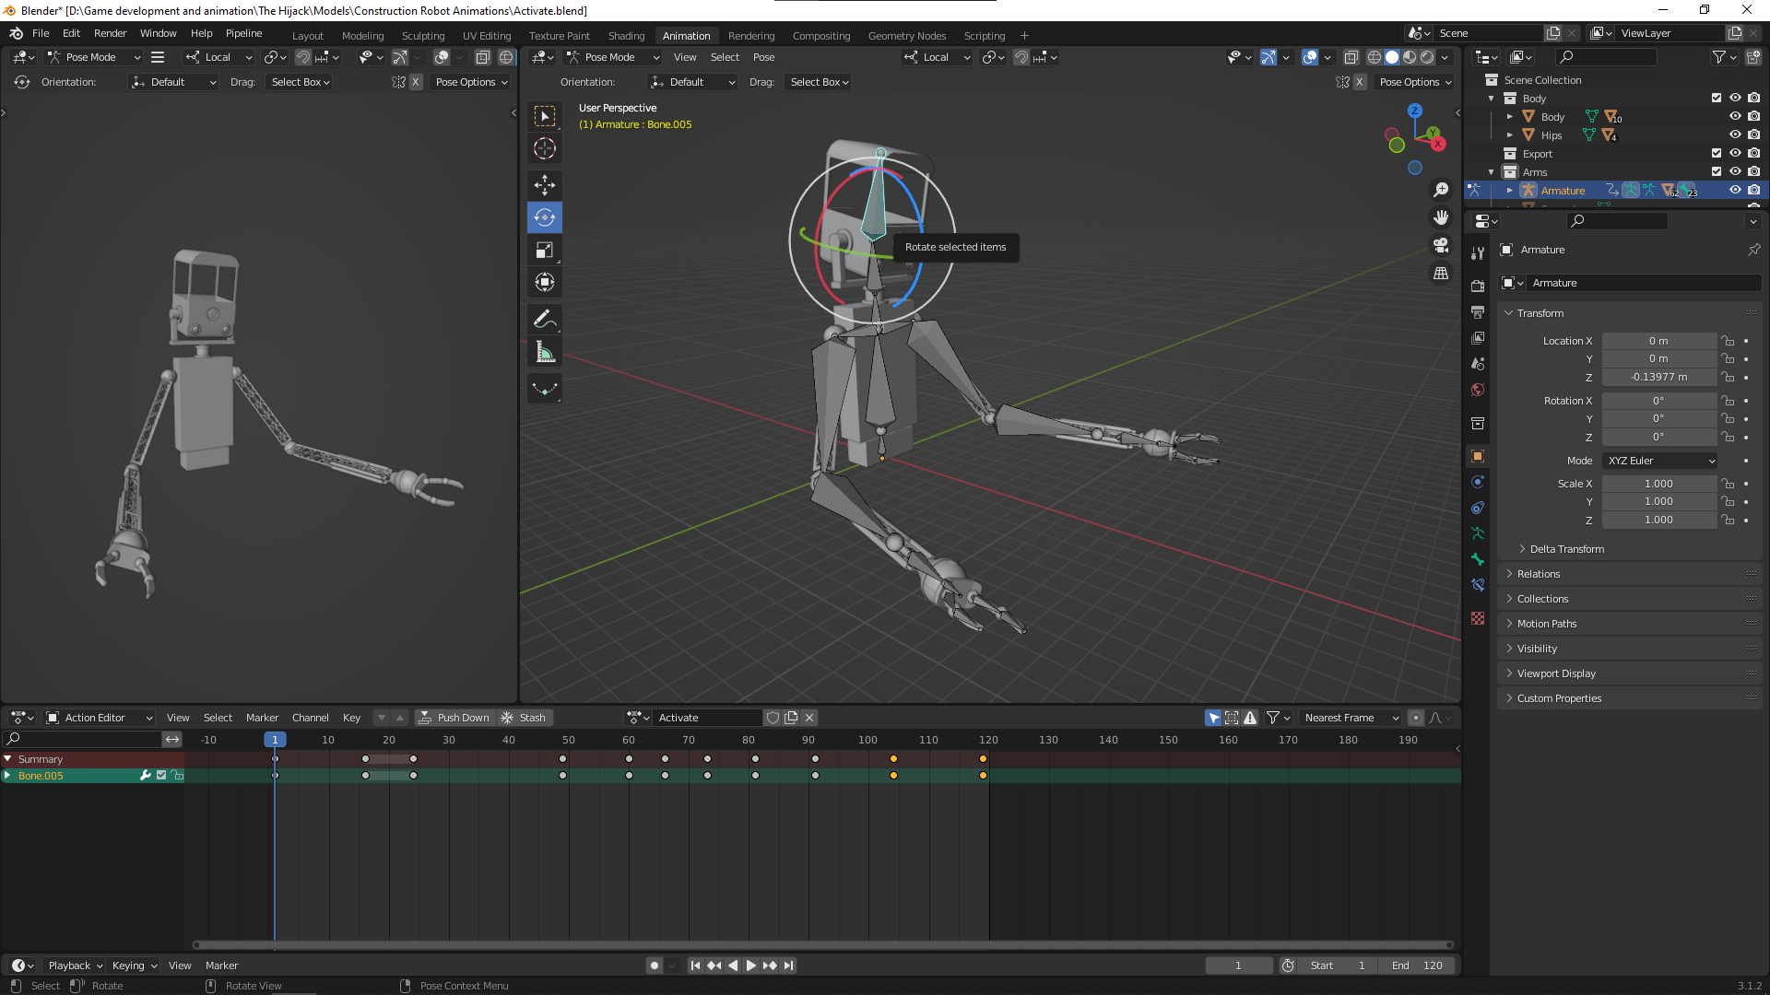Uncheck the Export collection checkbox
This screenshot has height=995, width=1770.
[1717, 154]
